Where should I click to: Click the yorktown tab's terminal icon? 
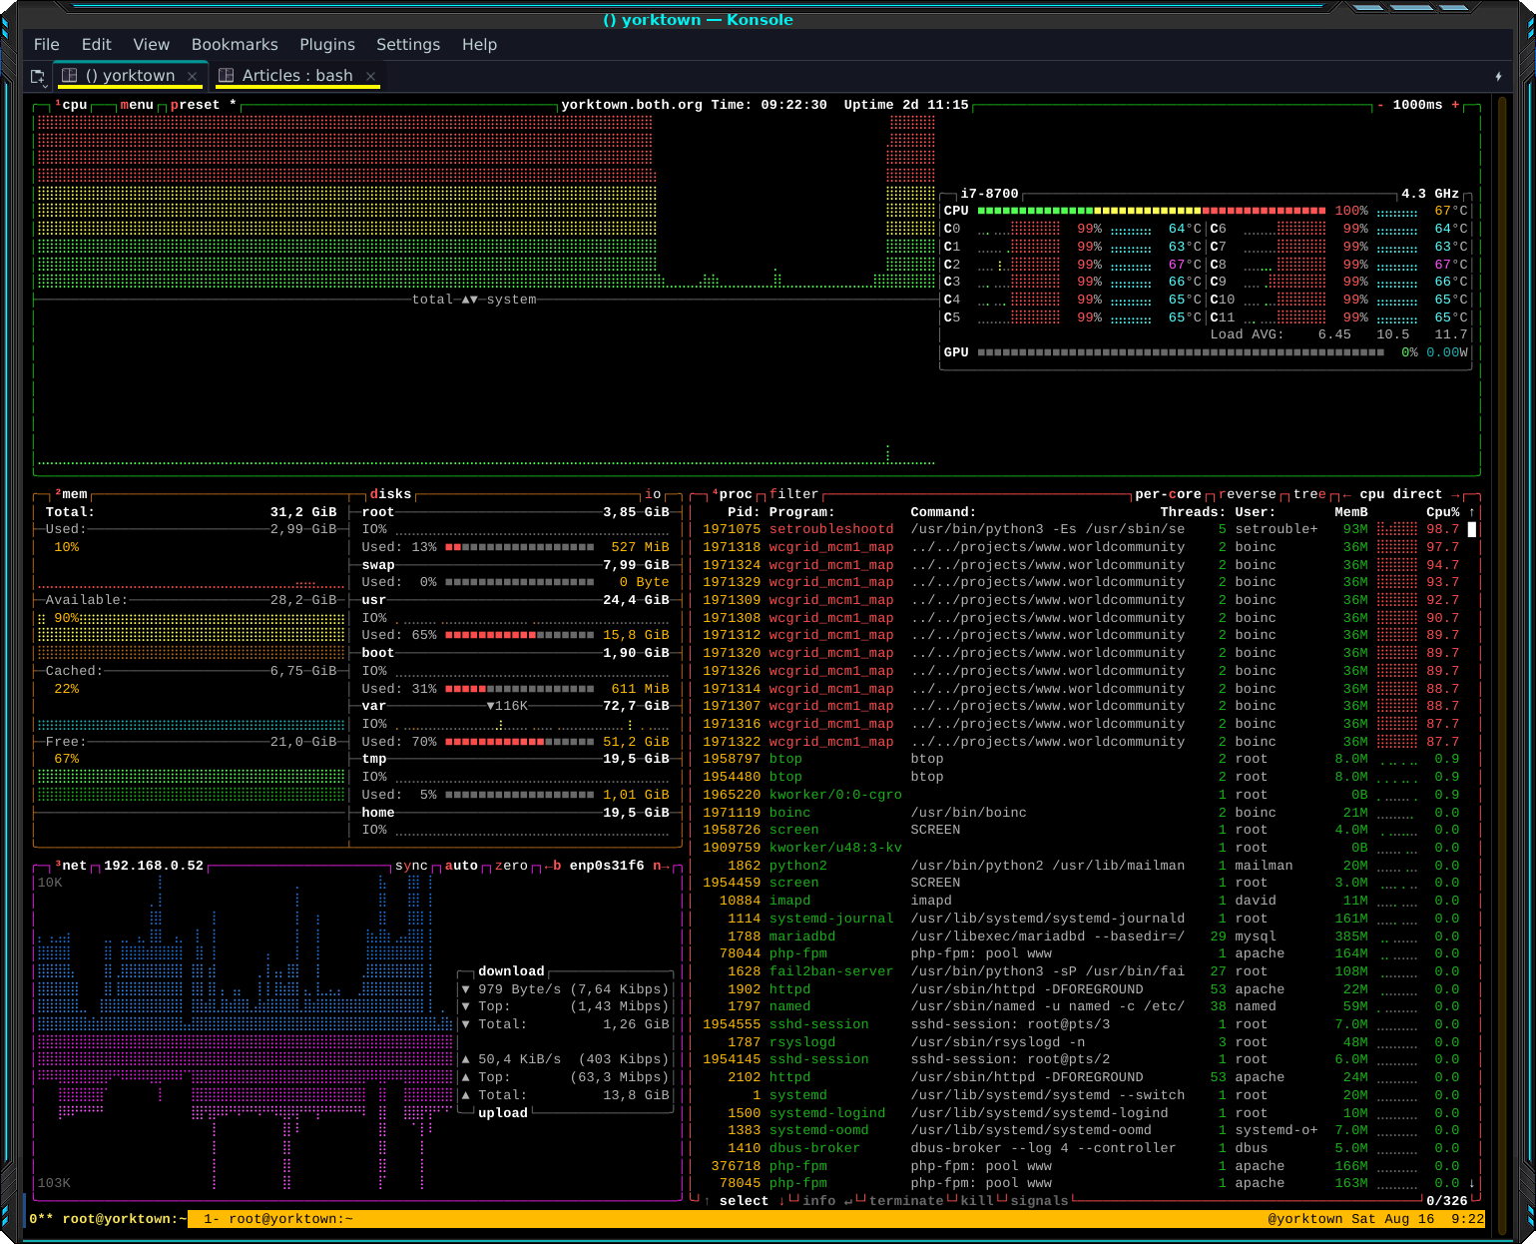click(70, 75)
